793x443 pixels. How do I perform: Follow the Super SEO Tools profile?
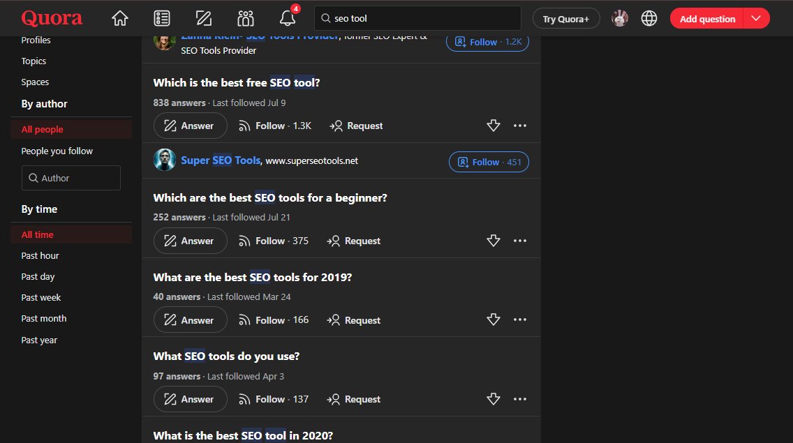[489, 162]
